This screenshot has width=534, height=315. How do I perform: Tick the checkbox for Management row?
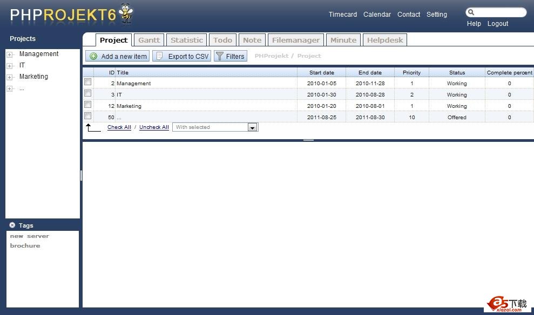click(88, 81)
